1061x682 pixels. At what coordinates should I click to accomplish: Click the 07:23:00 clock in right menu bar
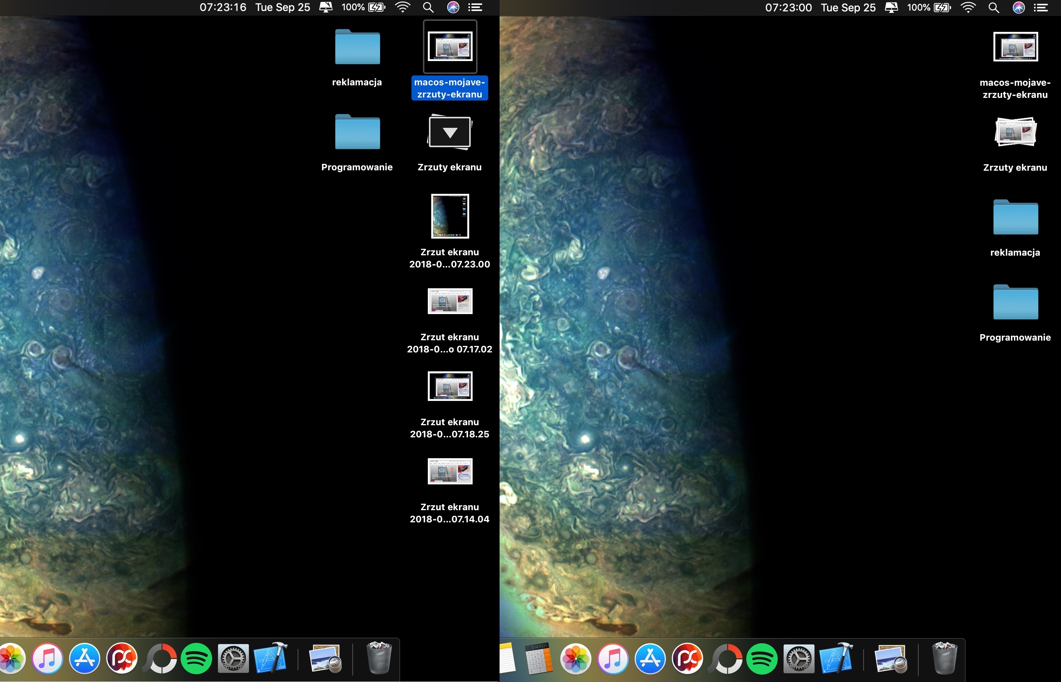788,8
